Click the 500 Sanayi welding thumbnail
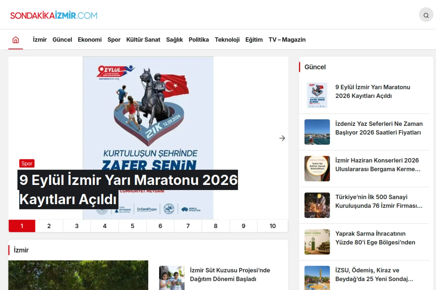The image size is (436, 290). [317, 205]
